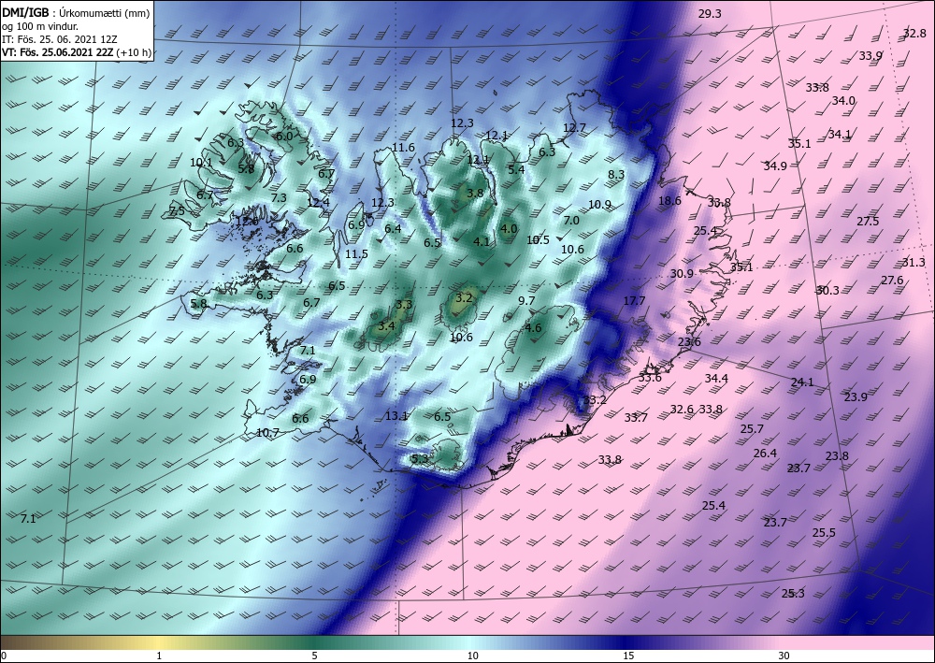Click the value 12.7

574,127
